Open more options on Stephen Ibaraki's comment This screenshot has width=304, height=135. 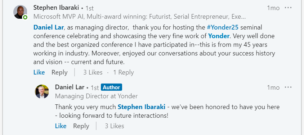288,8
